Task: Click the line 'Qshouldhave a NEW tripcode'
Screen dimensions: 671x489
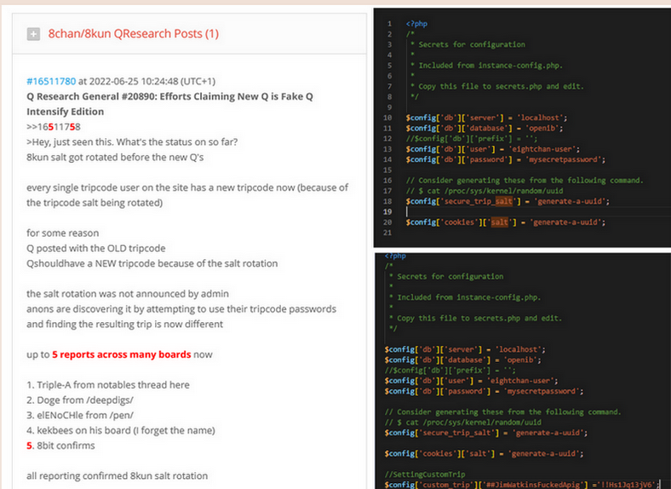Action: (x=152, y=263)
